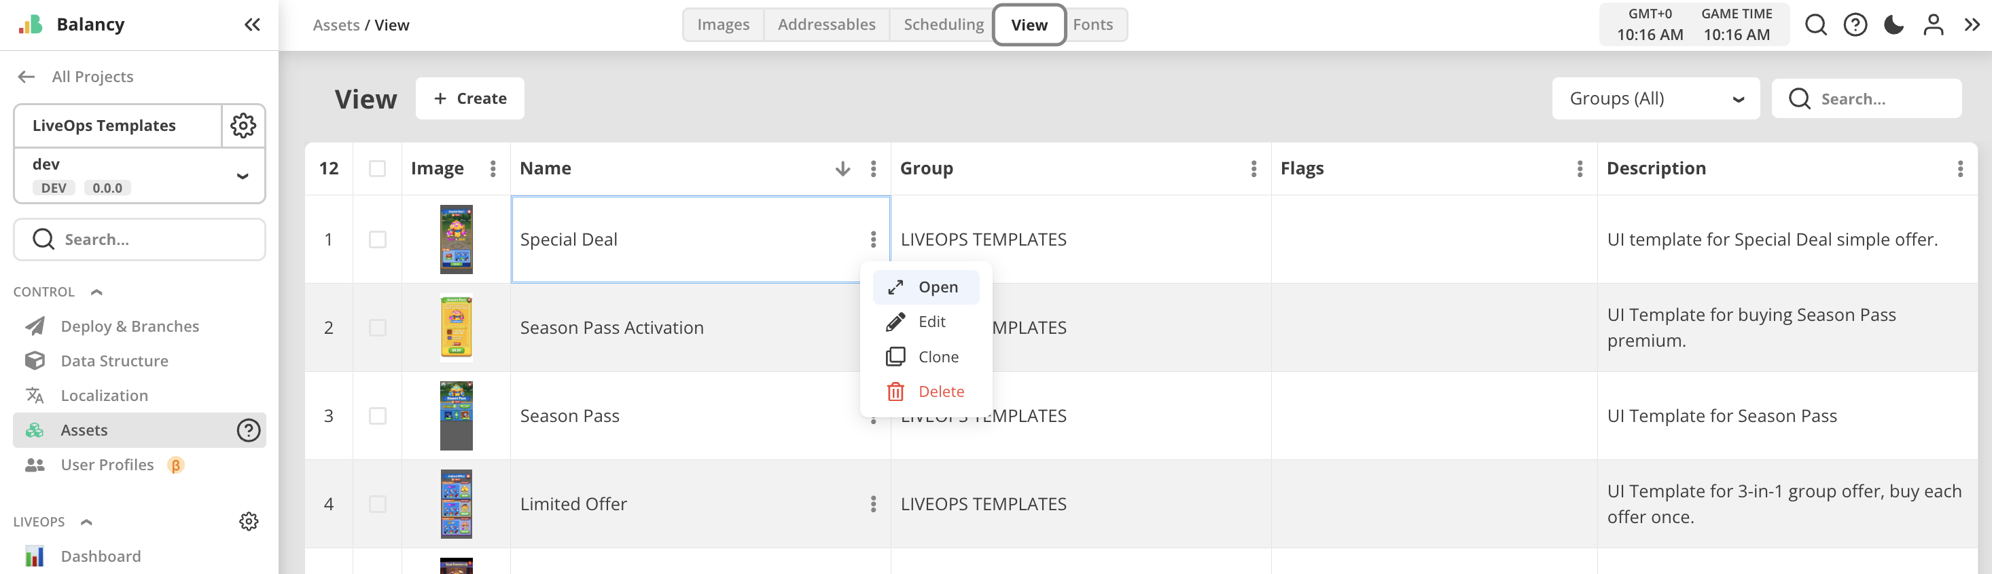Screen dimensions: 1992x574
Task: Open Special Deal row actions menu
Action: tap(873, 240)
